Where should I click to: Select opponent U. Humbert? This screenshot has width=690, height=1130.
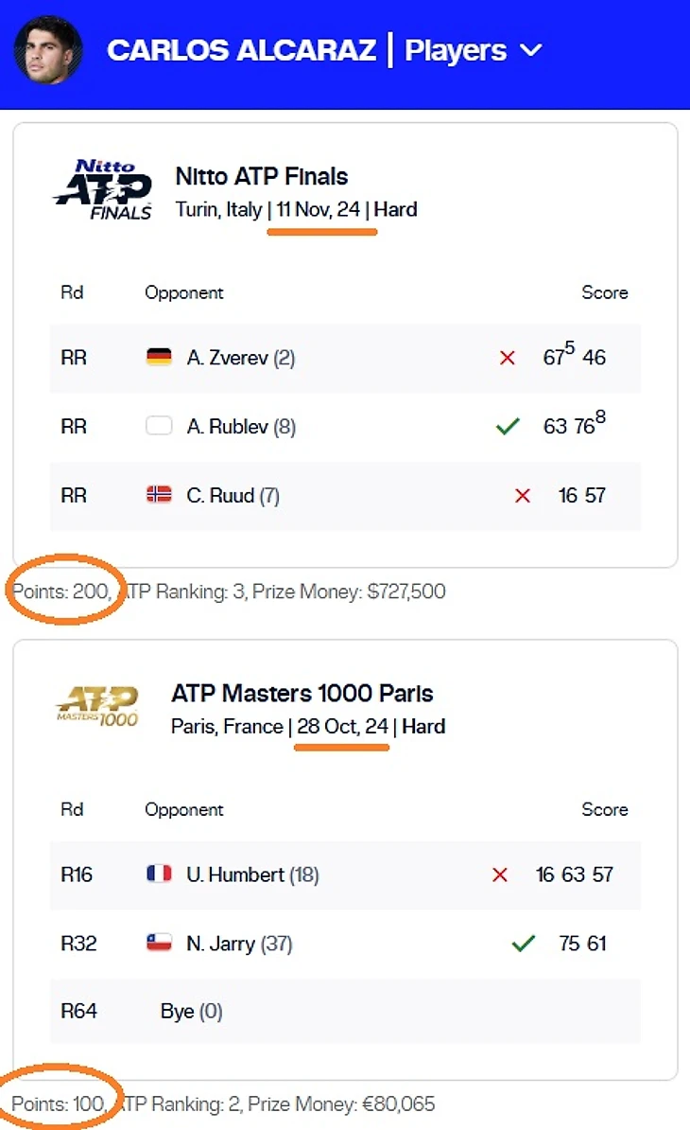click(x=235, y=874)
